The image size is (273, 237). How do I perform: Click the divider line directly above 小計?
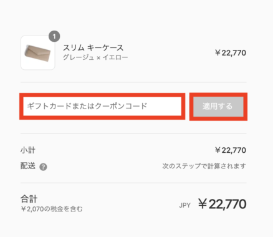tap(133, 133)
